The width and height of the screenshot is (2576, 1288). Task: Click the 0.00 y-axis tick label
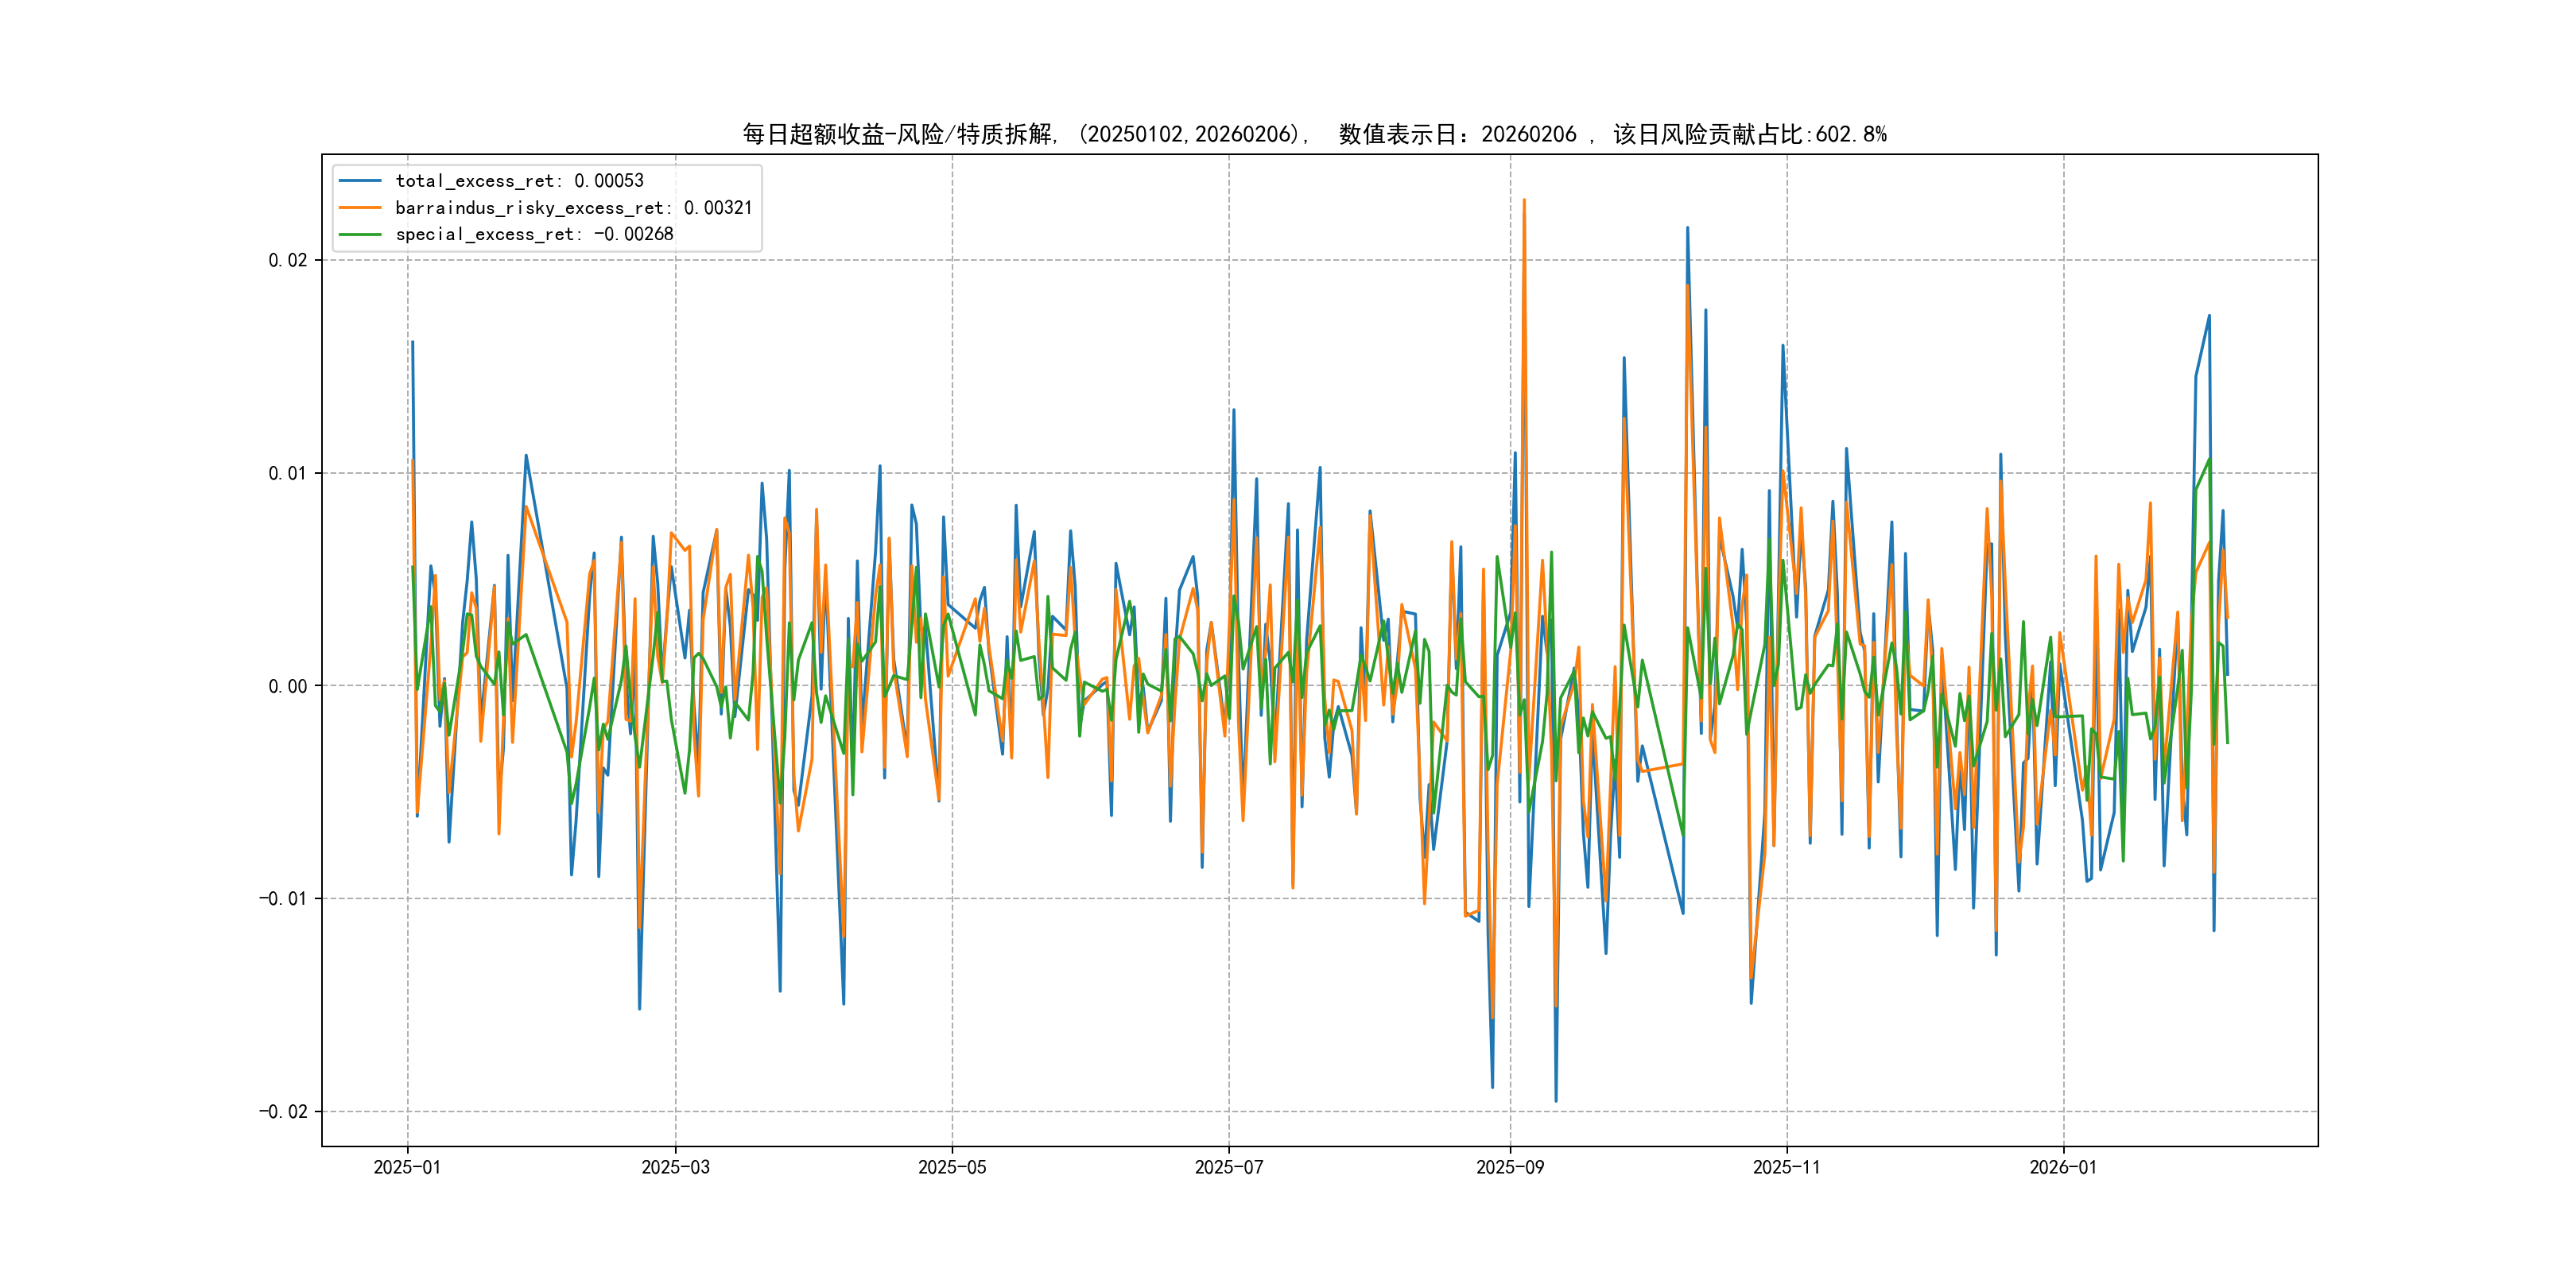click(x=288, y=686)
